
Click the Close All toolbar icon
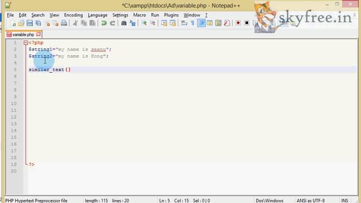pos(55,23)
